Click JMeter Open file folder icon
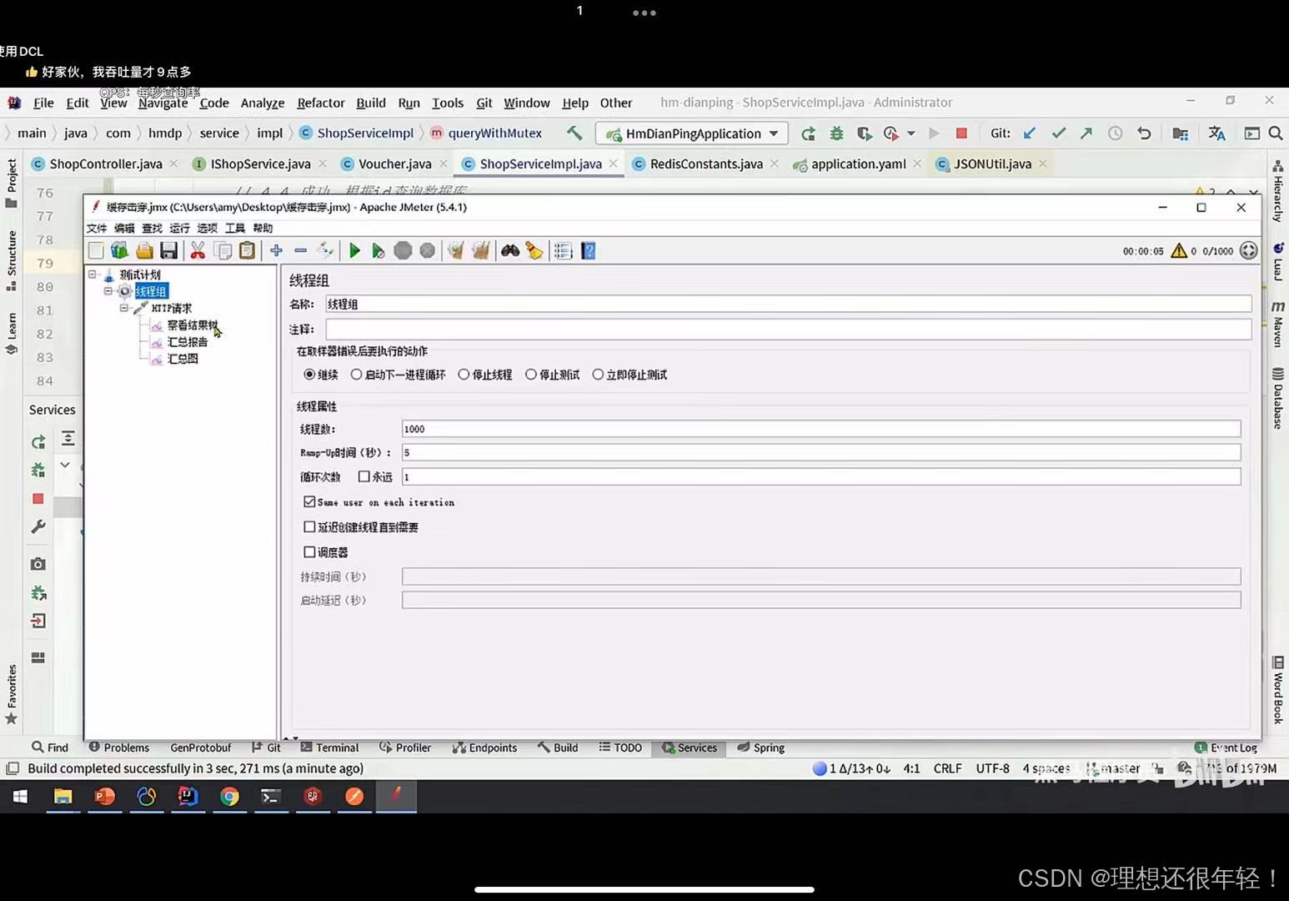Viewport: 1289px width, 901px height. pyautogui.click(x=144, y=250)
